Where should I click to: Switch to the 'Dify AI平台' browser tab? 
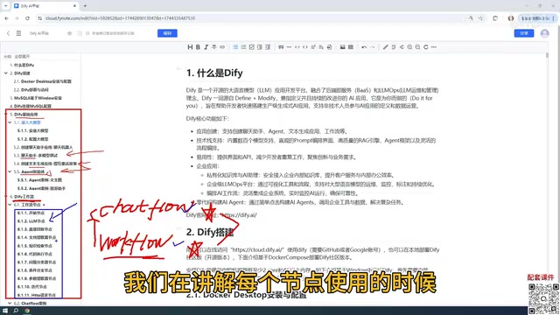click(45, 6)
